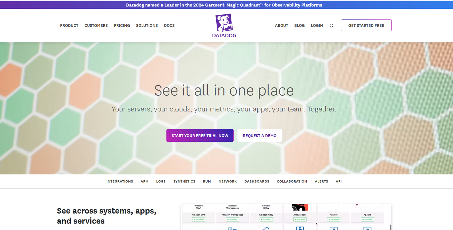The image size is (453, 230).
Task: Click the Datadog dog logo
Action: (224, 26)
